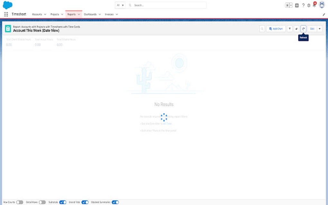Viewport: 328px width, 205px height.
Task: Open Salesforce Help with the question mark icon
Action: click(x=303, y=5)
